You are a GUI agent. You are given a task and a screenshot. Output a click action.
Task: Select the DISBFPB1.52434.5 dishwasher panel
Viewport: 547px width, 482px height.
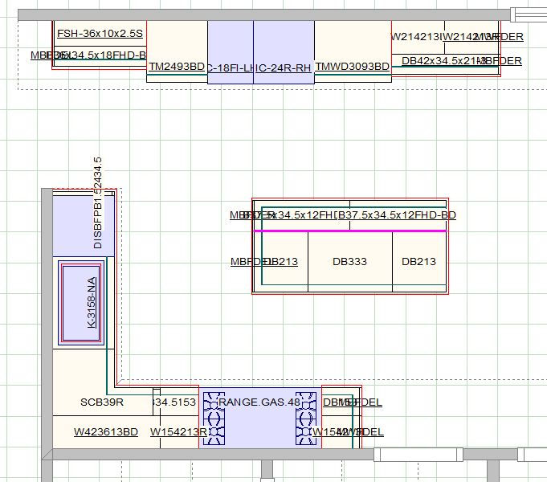pyautogui.click(x=98, y=203)
